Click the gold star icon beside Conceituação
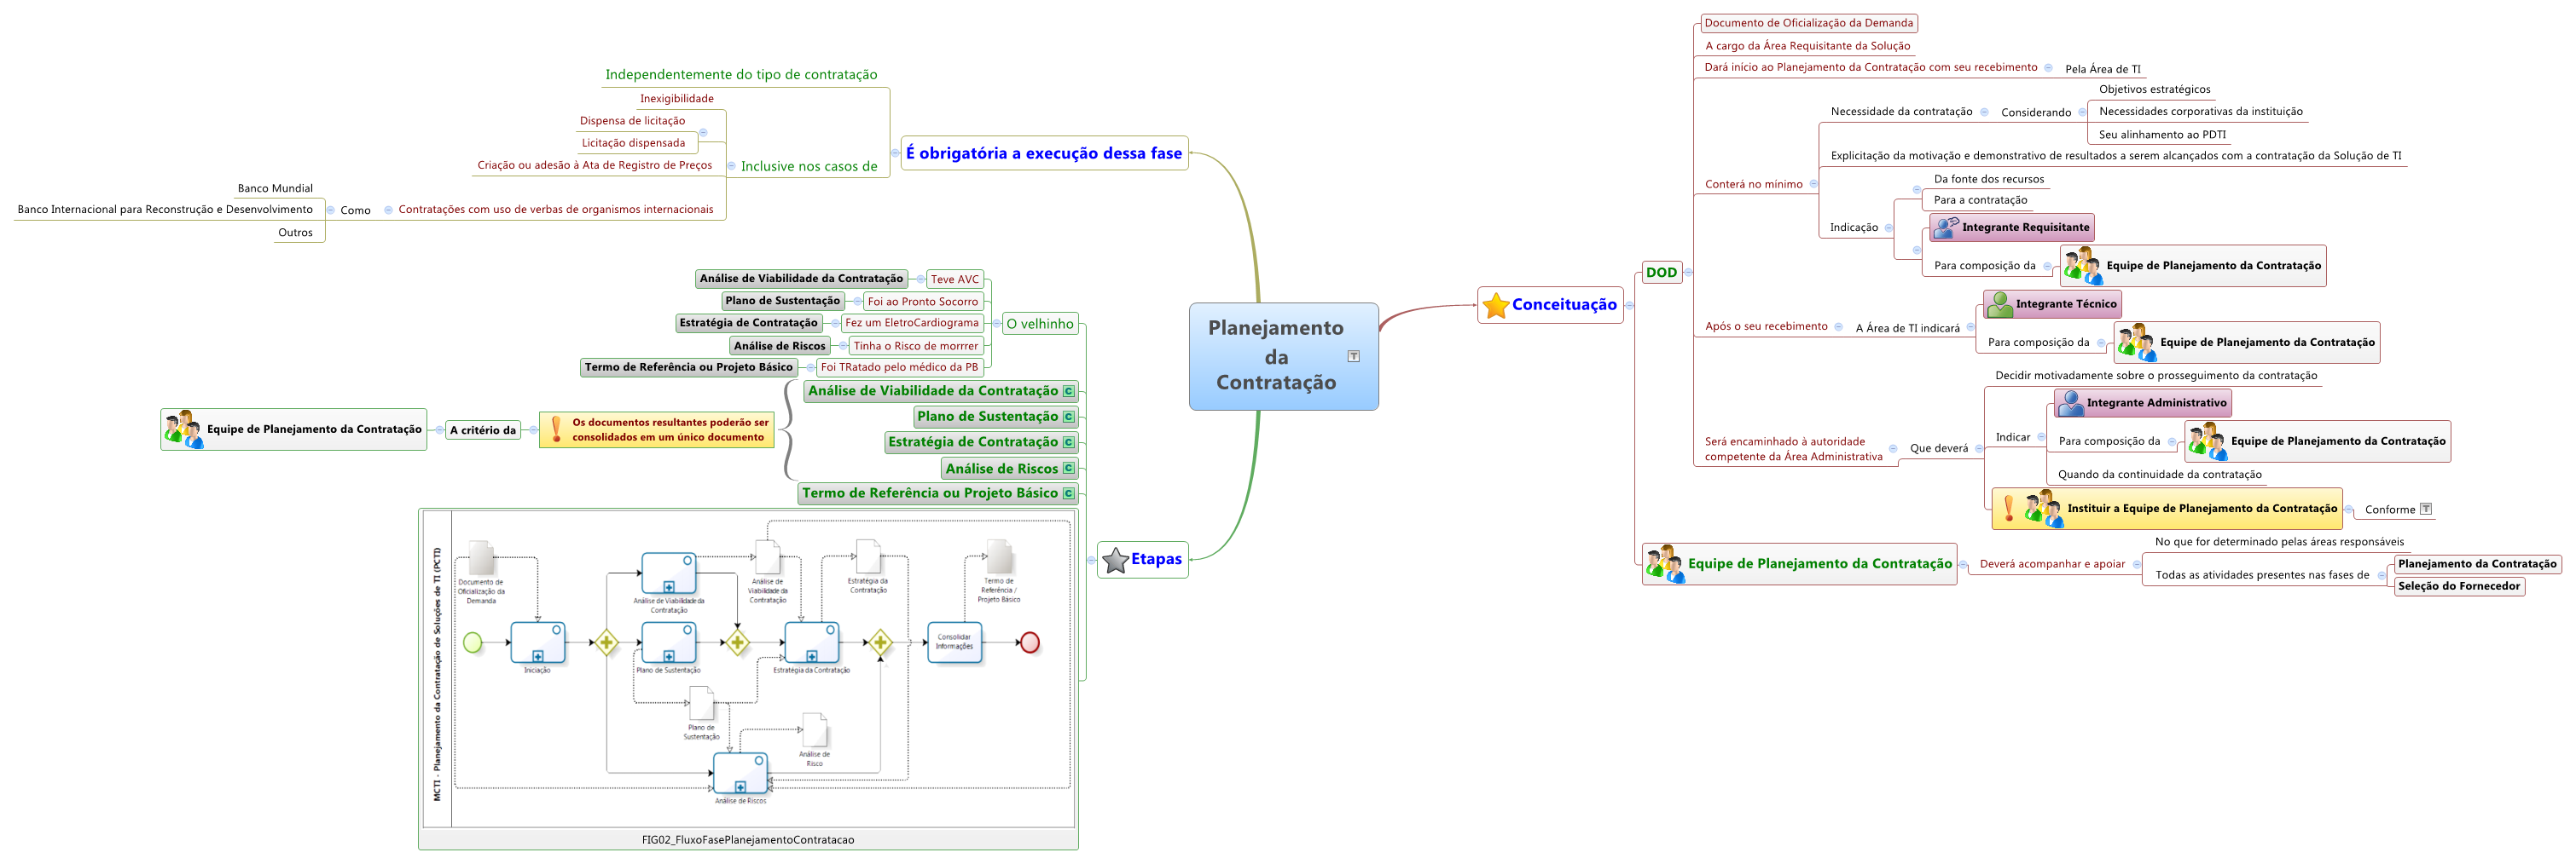The height and width of the screenshot is (864, 2576). pyautogui.click(x=1495, y=306)
